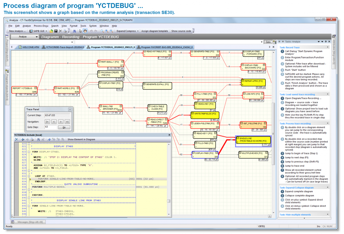Image resolution: width=344 pixels, height=234 pixels.
Task: Click the Go button in the Trace Panel
Action: click(64, 127)
